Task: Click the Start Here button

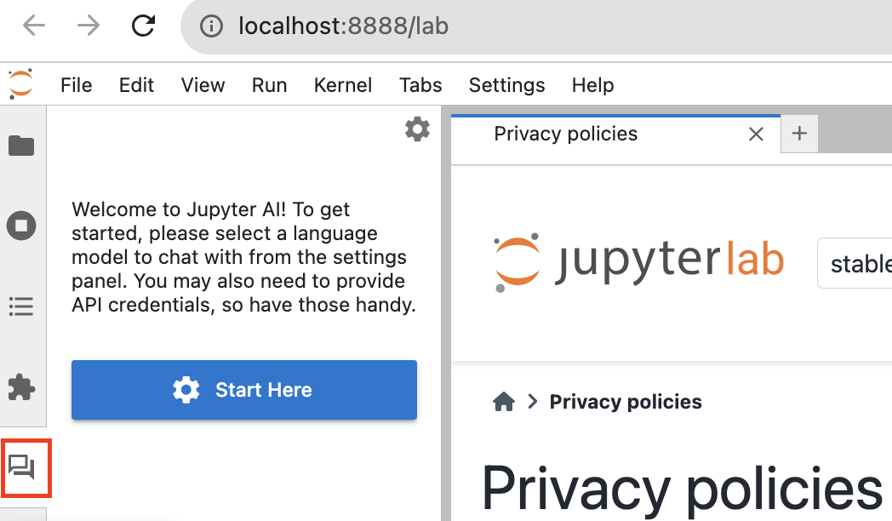Action: (x=244, y=390)
